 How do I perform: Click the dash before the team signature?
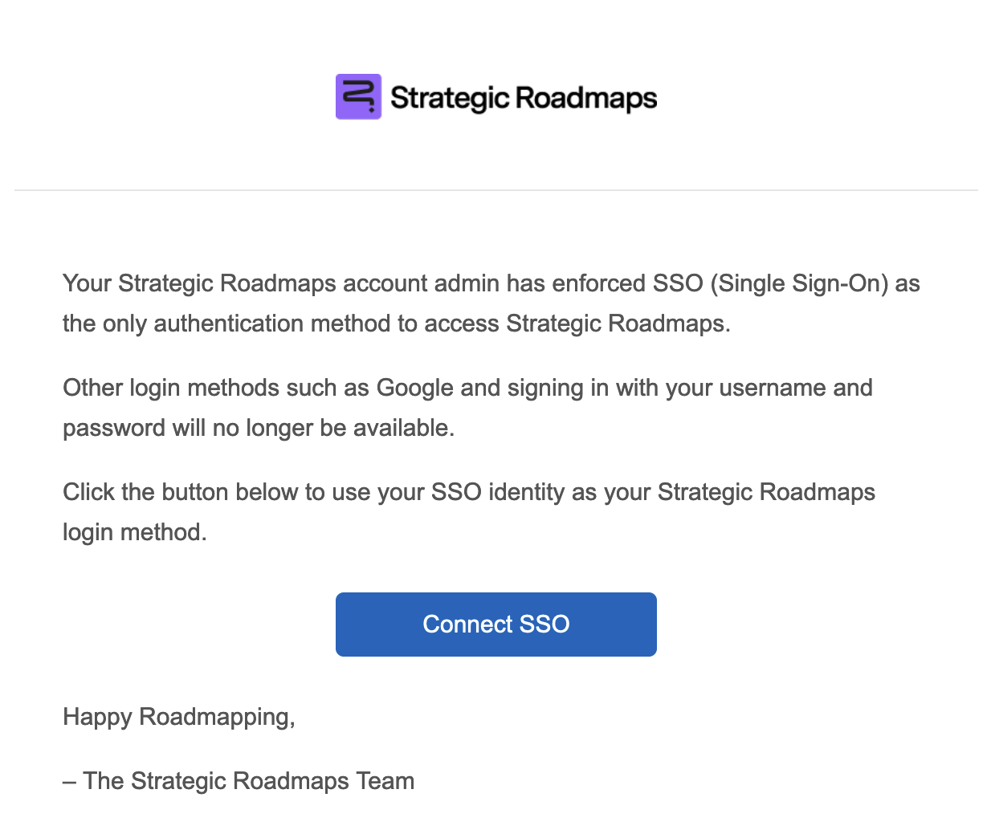[x=70, y=781]
